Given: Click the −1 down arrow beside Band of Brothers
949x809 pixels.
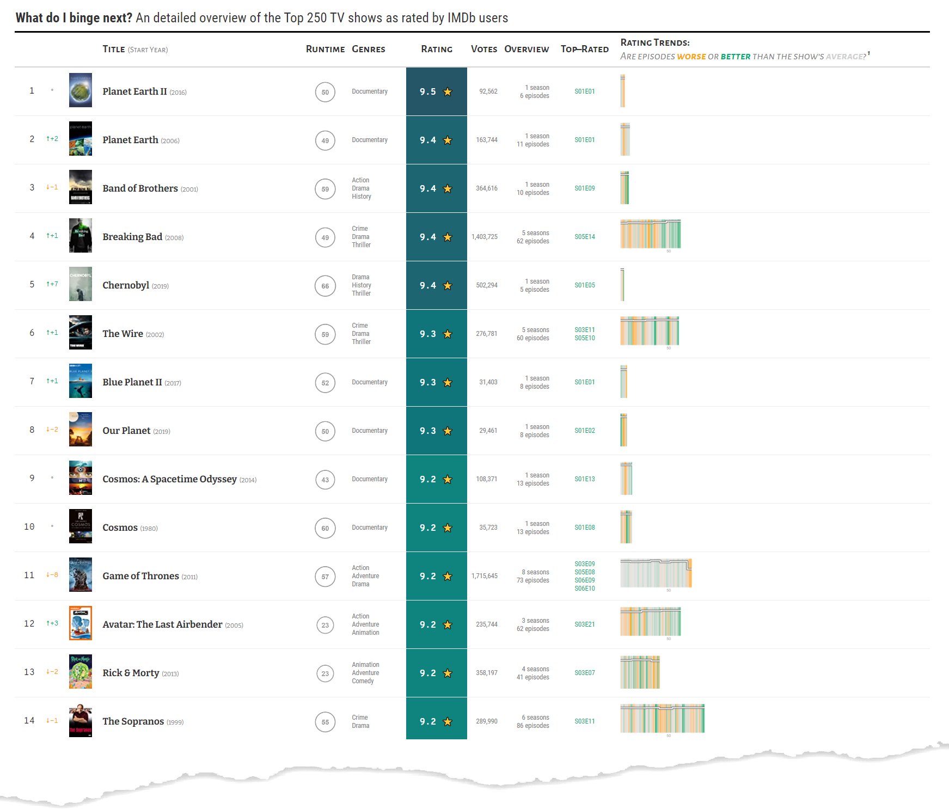Looking at the screenshot, I should pyautogui.click(x=52, y=187).
